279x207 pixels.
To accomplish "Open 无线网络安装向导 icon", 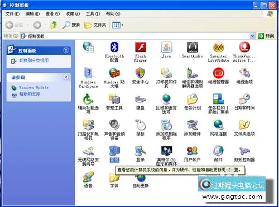I will [x=88, y=151].
